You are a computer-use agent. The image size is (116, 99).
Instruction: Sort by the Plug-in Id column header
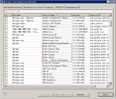coord(99,15)
